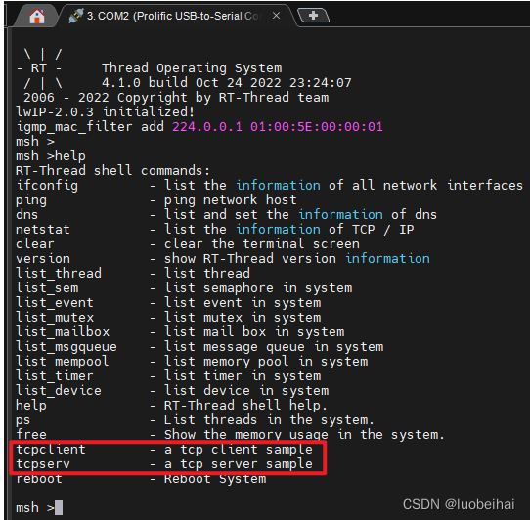Open the Home tab icon
The height and width of the screenshot is (520, 530).
pos(36,16)
